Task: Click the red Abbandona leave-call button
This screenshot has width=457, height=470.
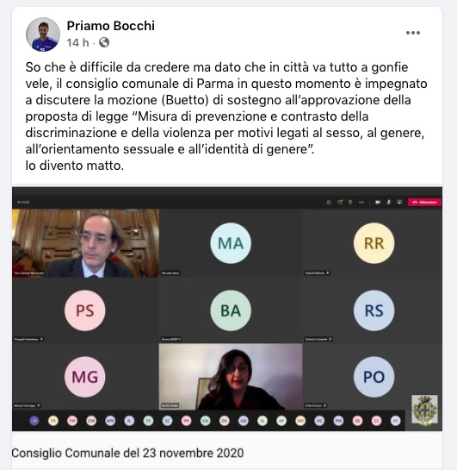Action: 424,203
